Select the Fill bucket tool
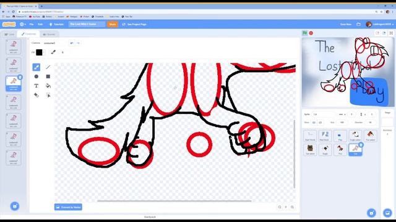Screen dimensions: 396x222 tap(48, 86)
